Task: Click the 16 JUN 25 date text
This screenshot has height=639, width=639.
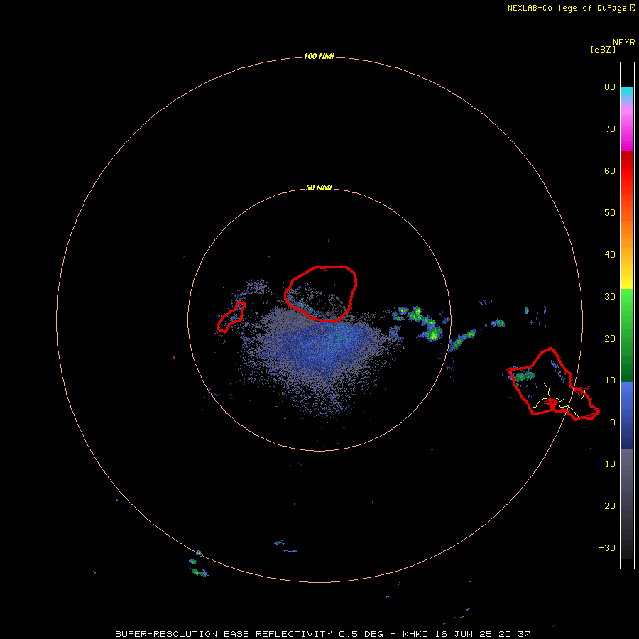Action: (463, 634)
